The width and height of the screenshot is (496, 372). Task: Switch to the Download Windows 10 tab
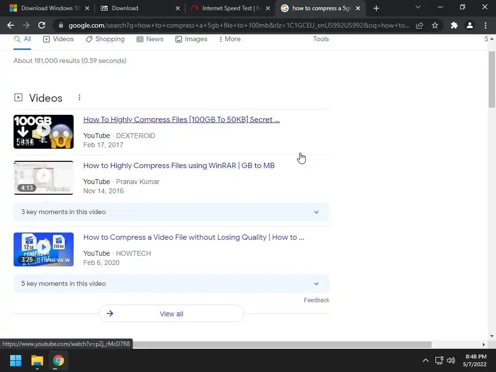(x=46, y=8)
